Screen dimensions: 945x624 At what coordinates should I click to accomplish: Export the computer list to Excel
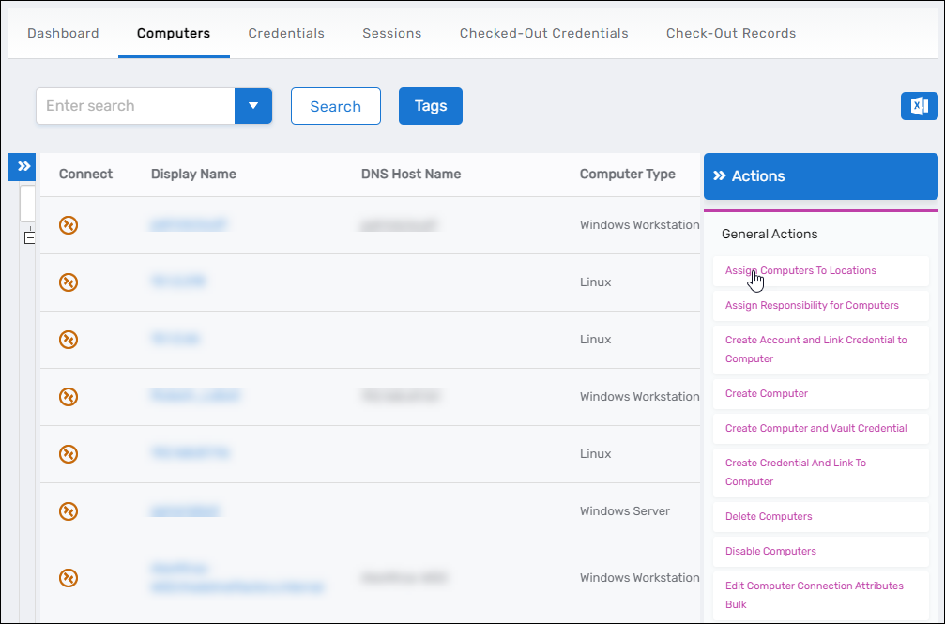[920, 105]
